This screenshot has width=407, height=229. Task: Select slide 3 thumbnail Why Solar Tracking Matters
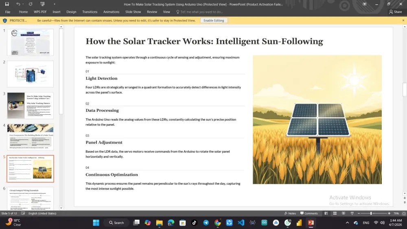31,106
